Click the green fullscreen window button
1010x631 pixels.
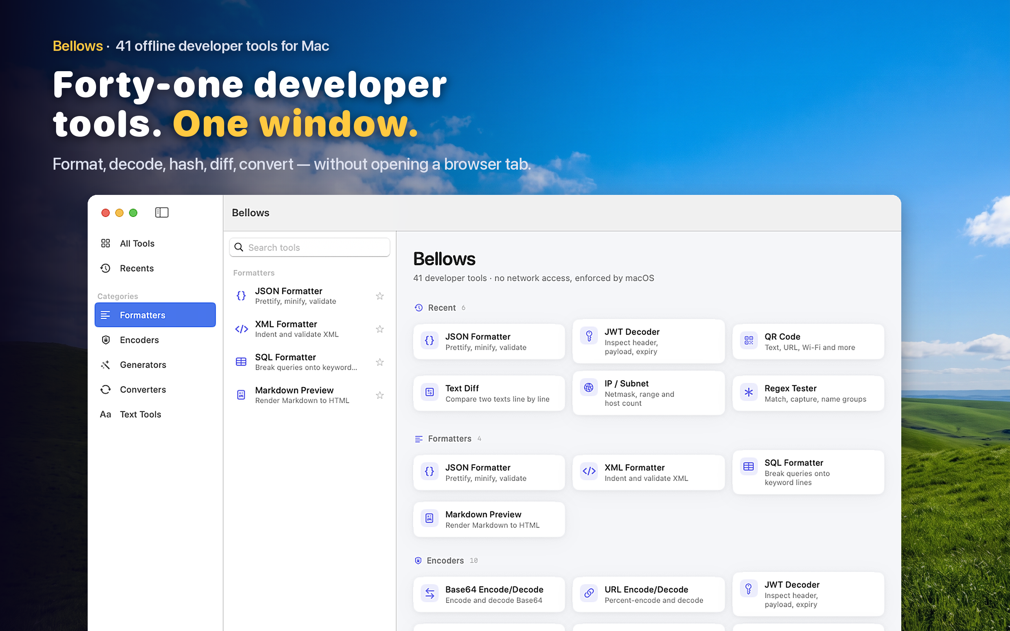(x=133, y=213)
